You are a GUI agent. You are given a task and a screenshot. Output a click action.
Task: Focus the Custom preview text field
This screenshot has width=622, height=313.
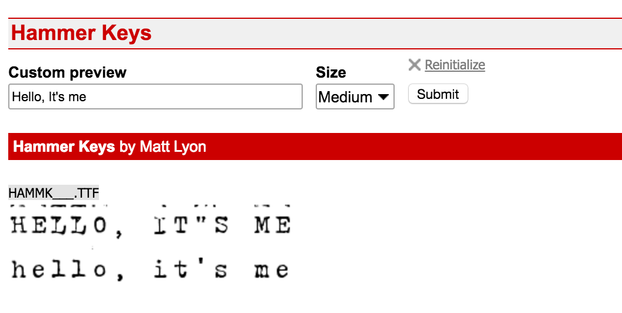click(x=155, y=96)
